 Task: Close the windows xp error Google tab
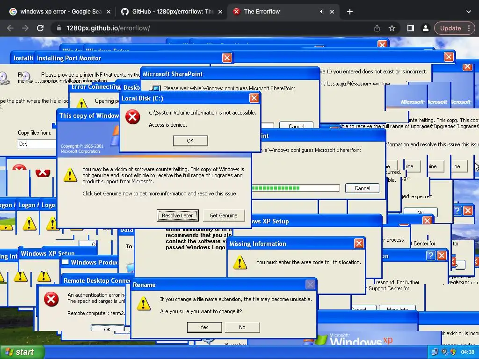click(x=109, y=12)
